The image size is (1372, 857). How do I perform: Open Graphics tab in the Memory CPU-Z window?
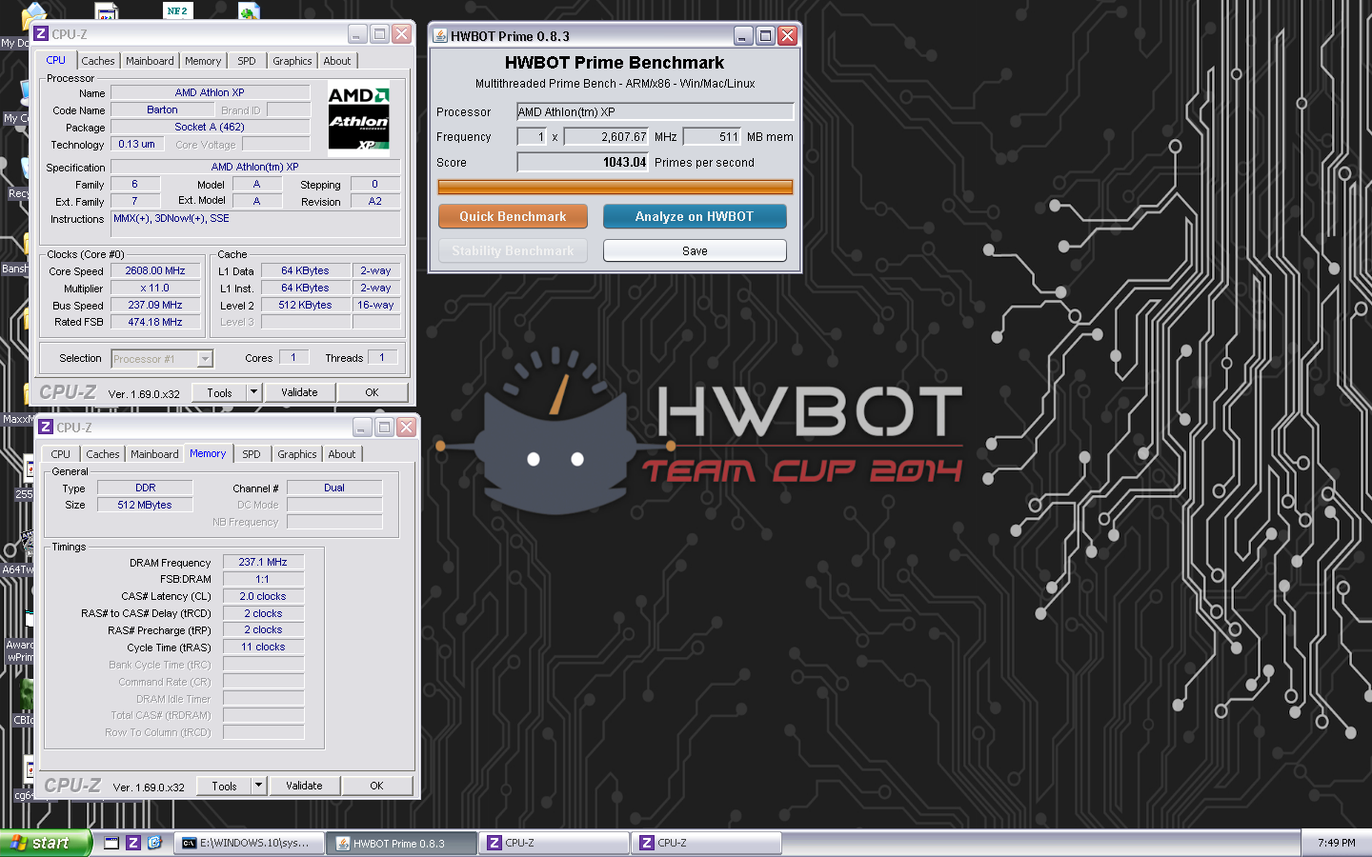point(297,454)
